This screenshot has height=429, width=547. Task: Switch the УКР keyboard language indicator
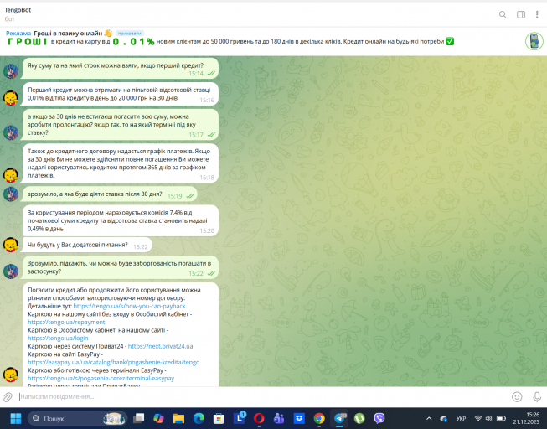[x=461, y=418]
